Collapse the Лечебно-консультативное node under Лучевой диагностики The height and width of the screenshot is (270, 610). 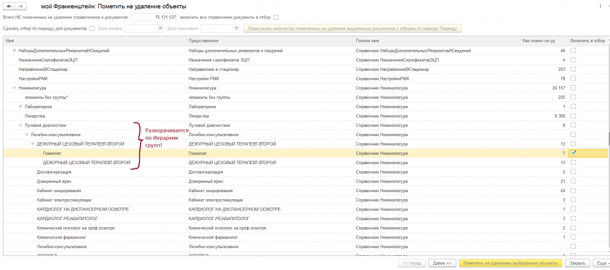point(27,134)
